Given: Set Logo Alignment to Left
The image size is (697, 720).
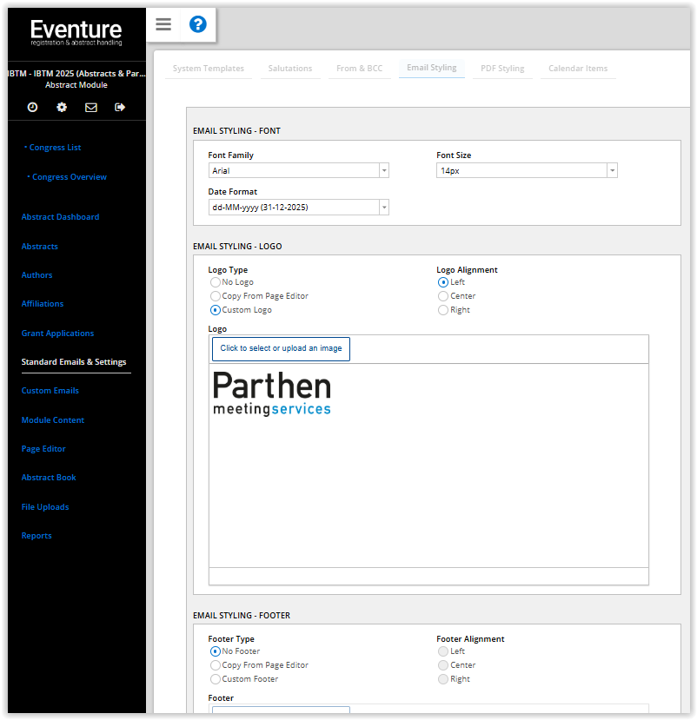Looking at the screenshot, I should pos(443,282).
